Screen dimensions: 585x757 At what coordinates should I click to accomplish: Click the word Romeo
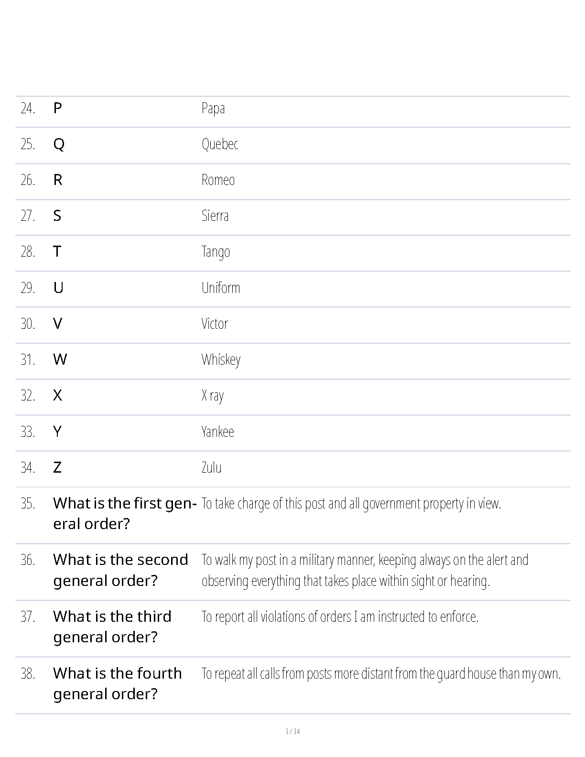218,180
